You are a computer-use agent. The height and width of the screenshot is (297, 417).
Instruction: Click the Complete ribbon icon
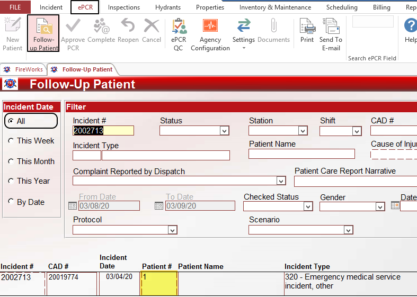coord(101,26)
